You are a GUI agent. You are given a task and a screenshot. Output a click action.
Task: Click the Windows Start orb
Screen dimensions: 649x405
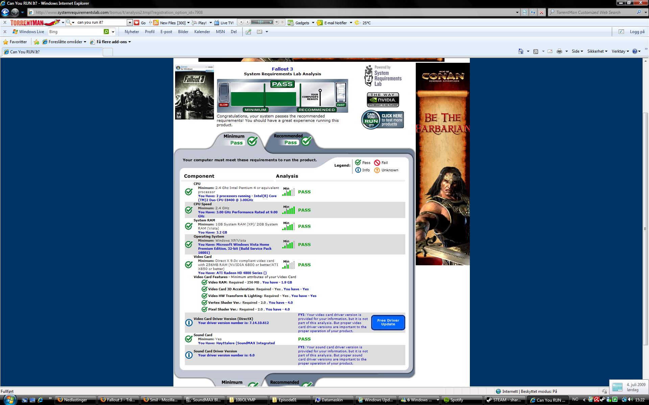click(9, 399)
